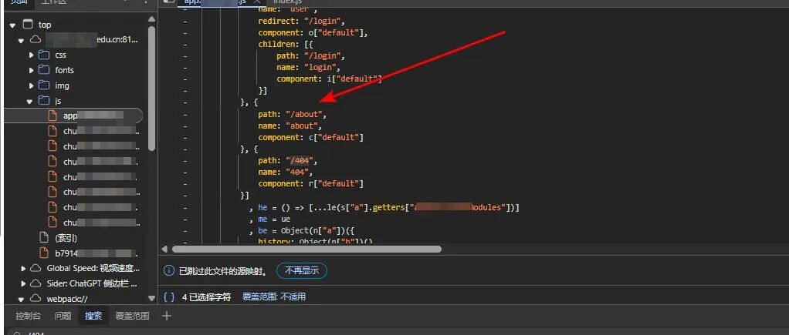
Task: Open the 覆盖范围 drawer tab
Action: point(132,316)
